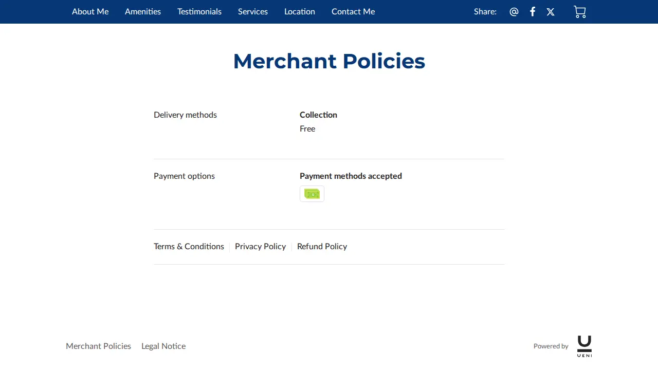Screen dimensions: 658x370
Task: Share via email at-sign icon
Action: click(514, 12)
